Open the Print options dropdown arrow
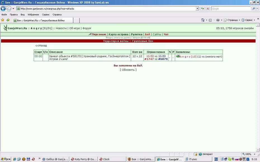 pyautogui.click(x=221, y=20)
